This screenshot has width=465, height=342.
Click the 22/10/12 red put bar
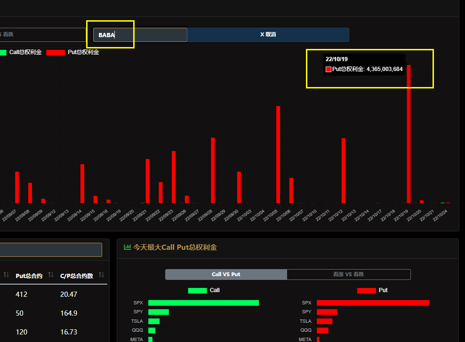(x=344, y=171)
